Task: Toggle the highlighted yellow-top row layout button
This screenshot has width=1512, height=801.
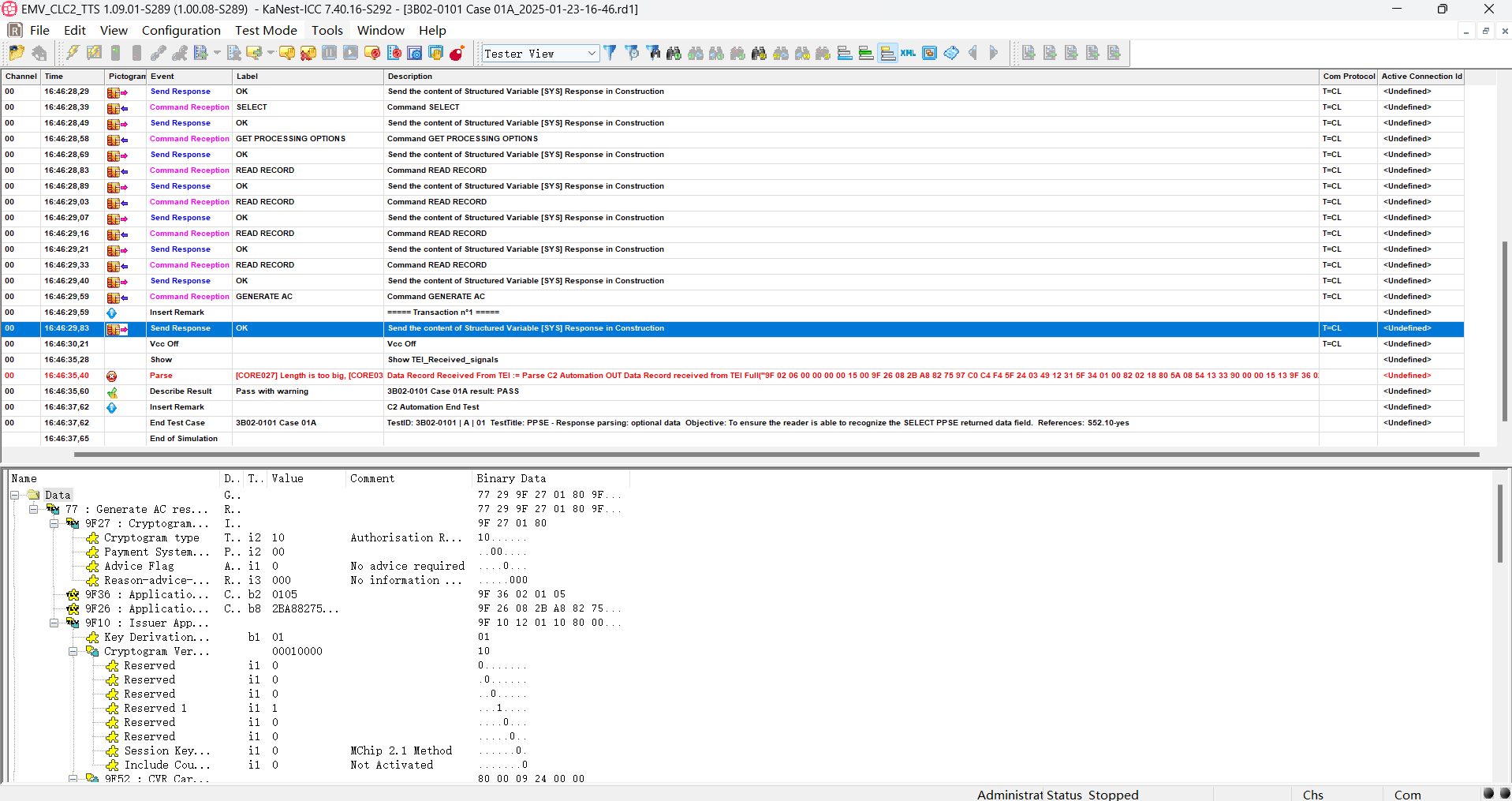Action: coord(887,53)
